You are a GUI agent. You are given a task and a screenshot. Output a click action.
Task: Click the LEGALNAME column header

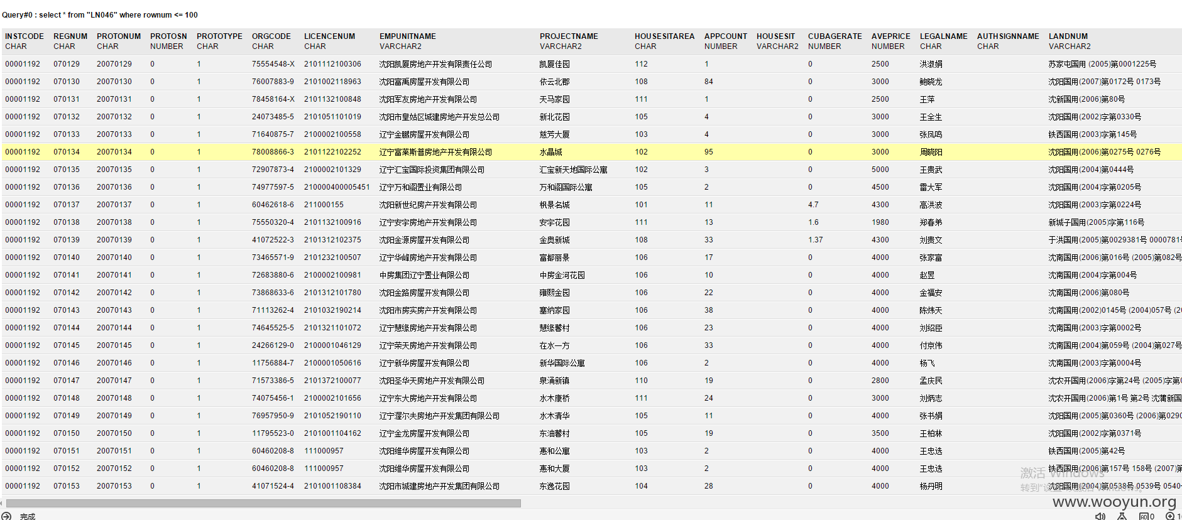coord(944,36)
